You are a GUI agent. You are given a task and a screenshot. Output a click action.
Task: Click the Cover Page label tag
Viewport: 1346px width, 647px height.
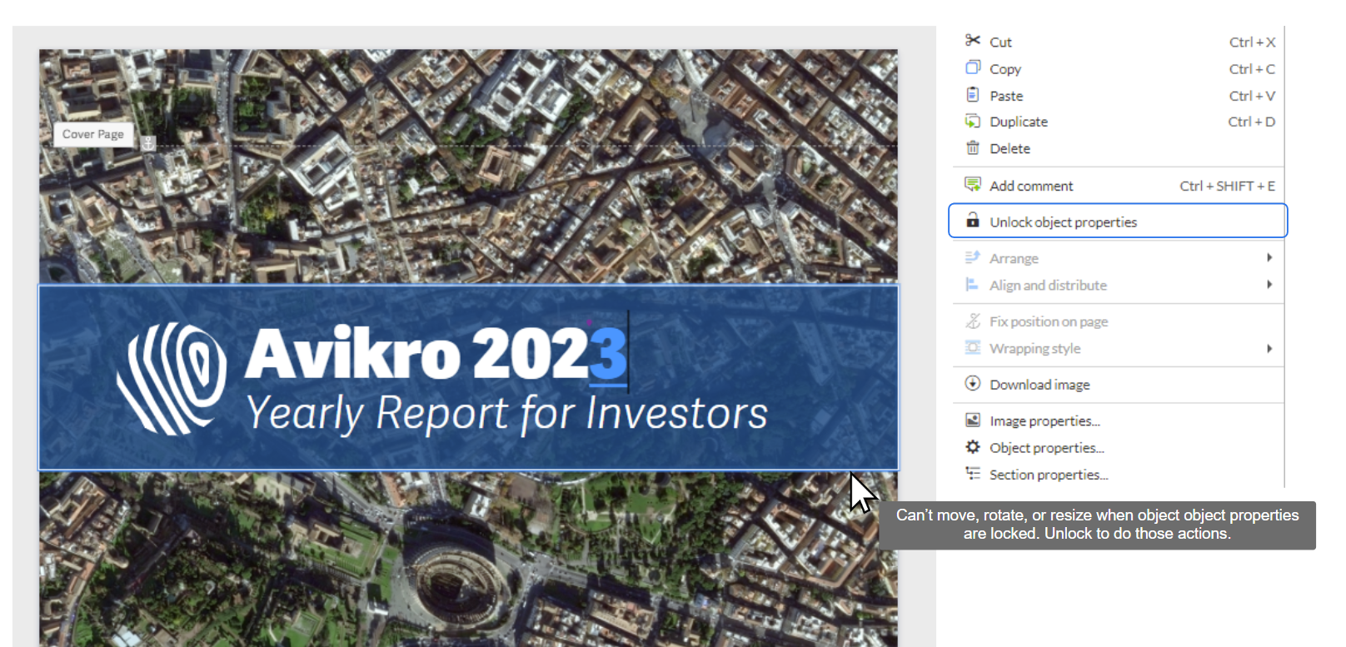[92, 134]
